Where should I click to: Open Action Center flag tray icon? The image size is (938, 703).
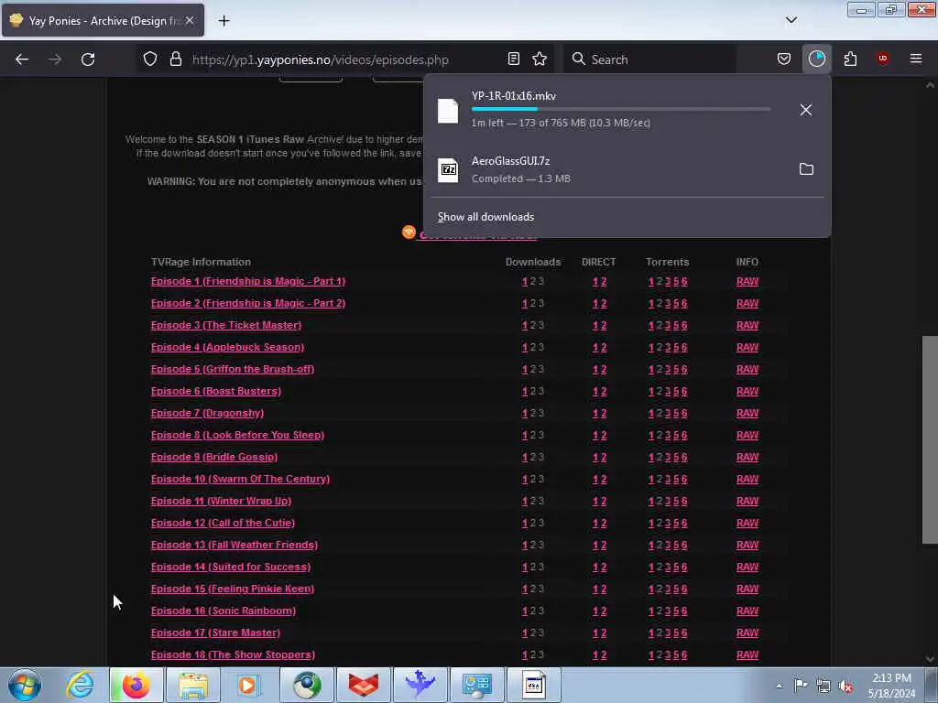[x=801, y=686]
